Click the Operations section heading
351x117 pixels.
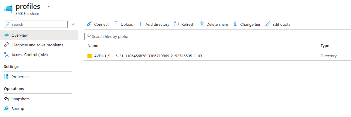tap(14, 89)
